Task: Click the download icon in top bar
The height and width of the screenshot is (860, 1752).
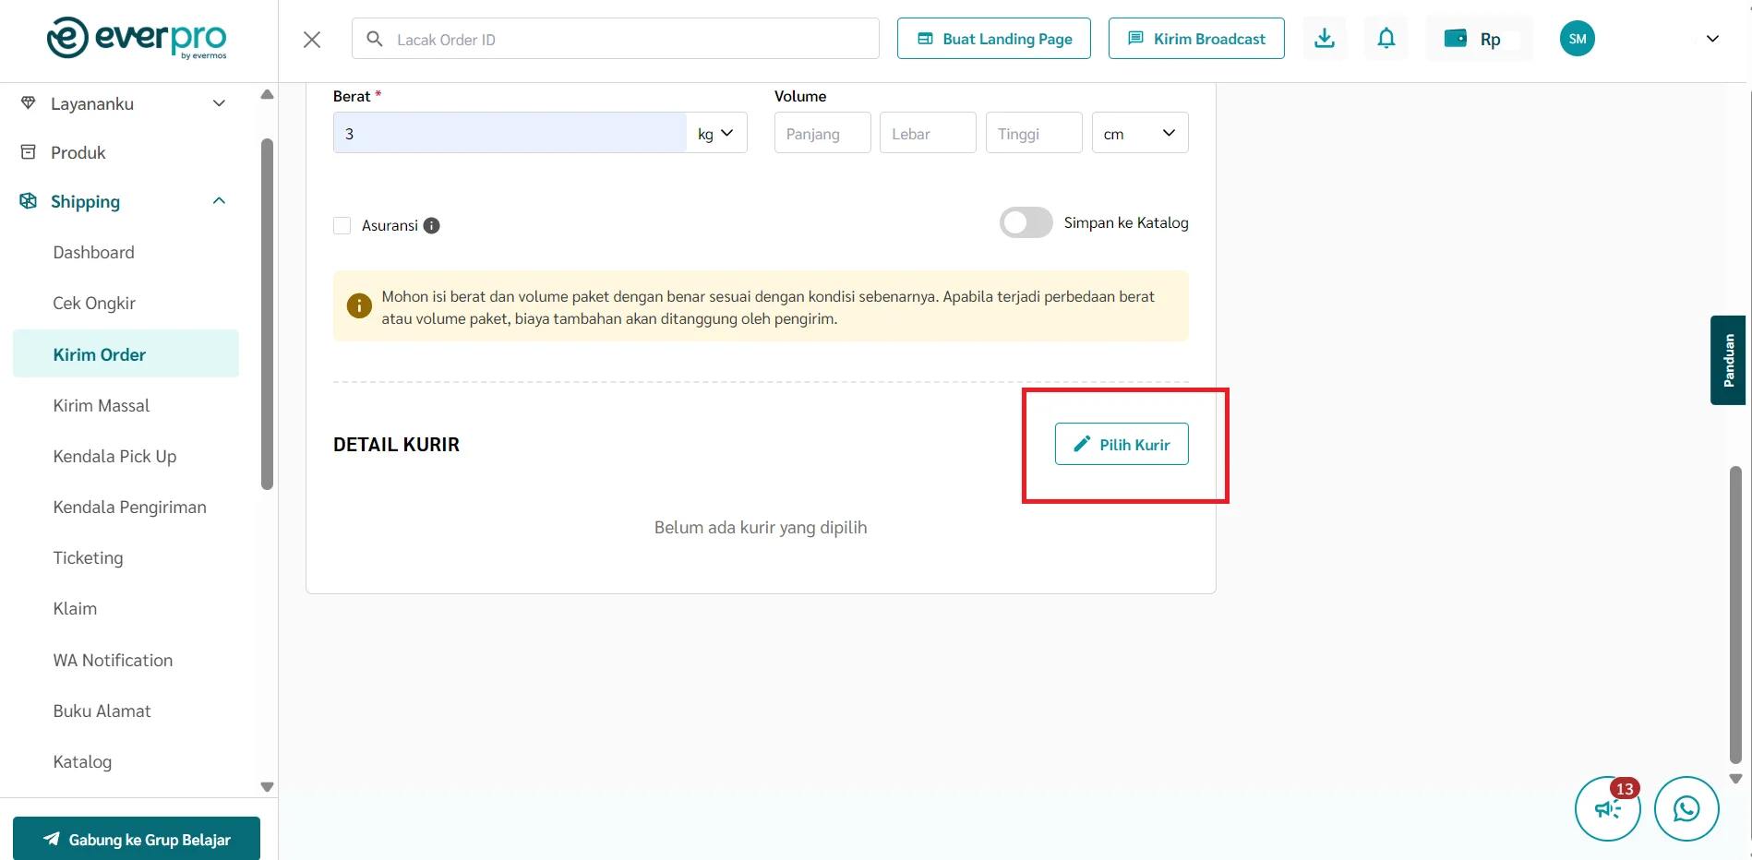Action: 1324,39
